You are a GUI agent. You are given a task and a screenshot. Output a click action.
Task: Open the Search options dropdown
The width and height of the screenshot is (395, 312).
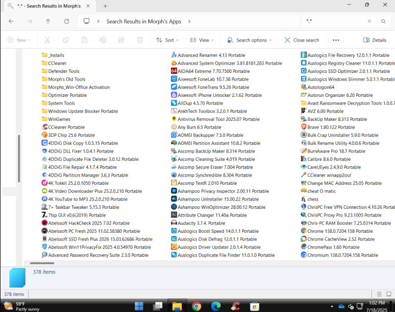[250, 40]
